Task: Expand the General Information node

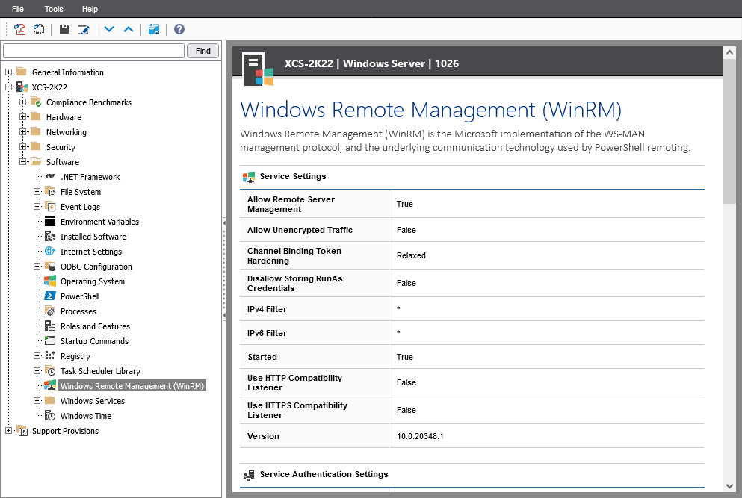Action: (8, 72)
